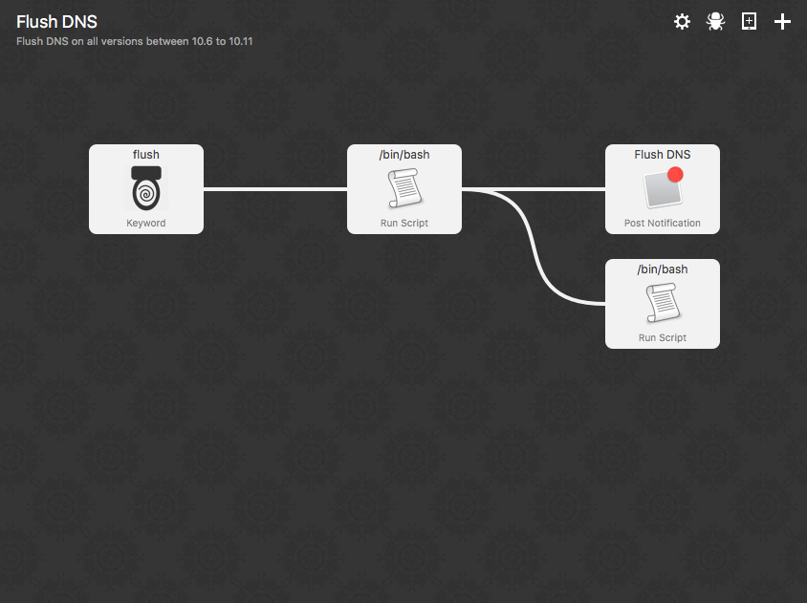Click "Run Script" label of node below Post Notification

pyautogui.click(x=662, y=337)
